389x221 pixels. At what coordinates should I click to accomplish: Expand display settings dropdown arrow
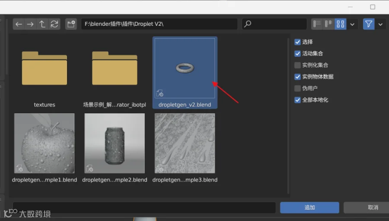(x=352, y=24)
